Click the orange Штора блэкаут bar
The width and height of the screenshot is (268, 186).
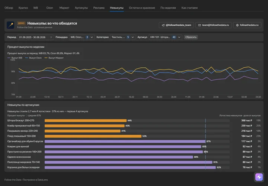click(x=86, y=121)
